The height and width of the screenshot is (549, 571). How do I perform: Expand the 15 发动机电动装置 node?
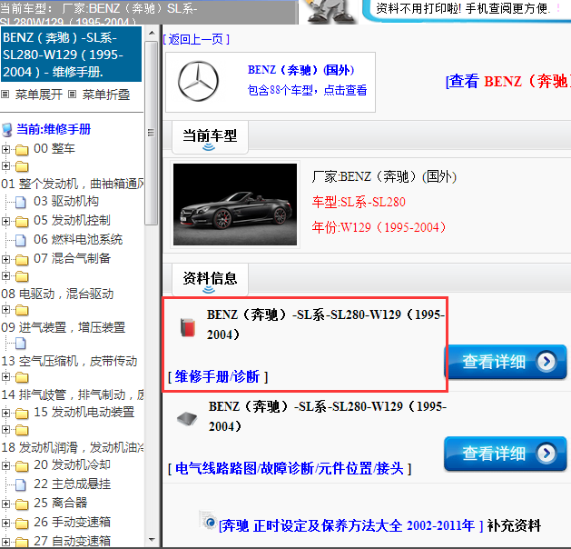coord(5,413)
